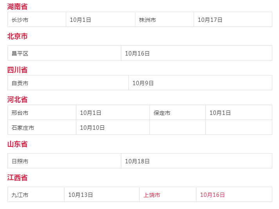Click the 株洲市 cell
279x209 pixels.
coord(164,20)
